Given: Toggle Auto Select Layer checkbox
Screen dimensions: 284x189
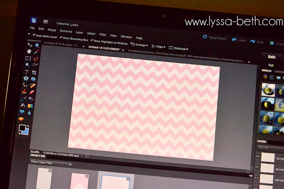Looking at the screenshot, I should [34, 35].
